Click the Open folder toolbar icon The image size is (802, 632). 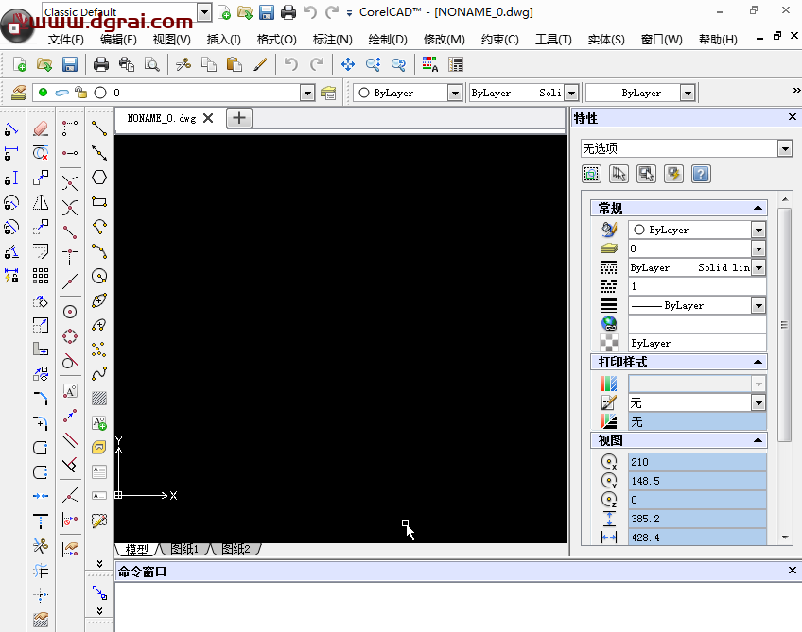pos(44,64)
